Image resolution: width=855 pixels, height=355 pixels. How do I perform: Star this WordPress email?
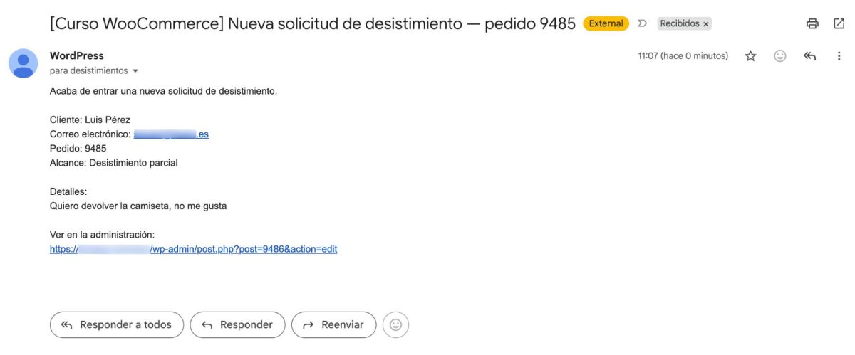point(750,56)
